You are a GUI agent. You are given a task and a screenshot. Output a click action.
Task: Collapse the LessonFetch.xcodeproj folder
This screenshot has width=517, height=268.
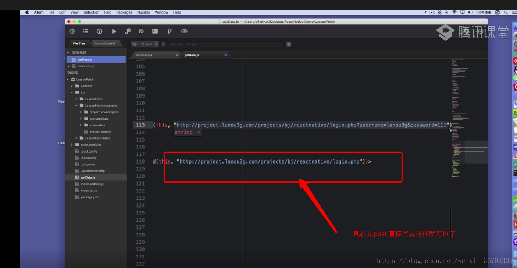76,106
